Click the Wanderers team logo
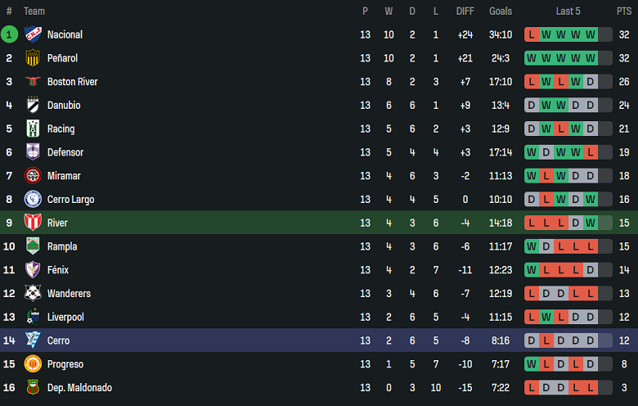638x406 pixels. coord(33,293)
